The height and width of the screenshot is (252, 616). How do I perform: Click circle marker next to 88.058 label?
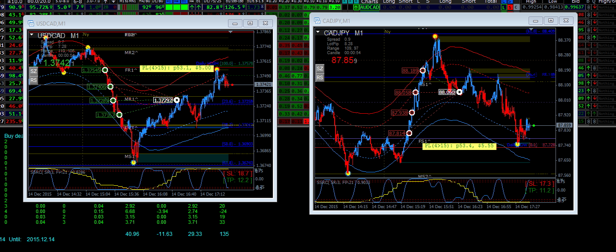tap(416, 92)
